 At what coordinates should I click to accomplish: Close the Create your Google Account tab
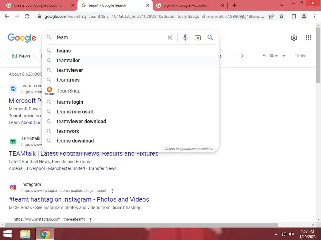coord(72,6)
